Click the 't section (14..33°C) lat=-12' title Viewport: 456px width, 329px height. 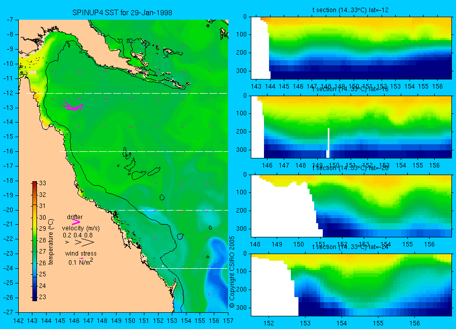coord(351,10)
